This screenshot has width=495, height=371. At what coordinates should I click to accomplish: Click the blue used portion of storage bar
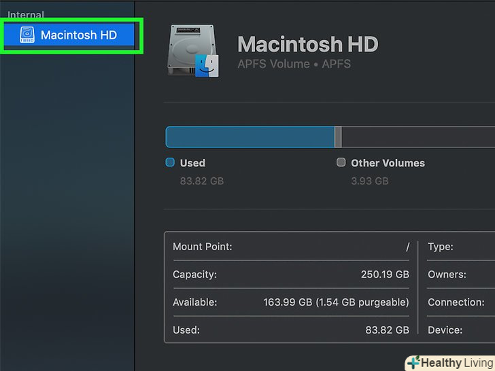(250, 137)
